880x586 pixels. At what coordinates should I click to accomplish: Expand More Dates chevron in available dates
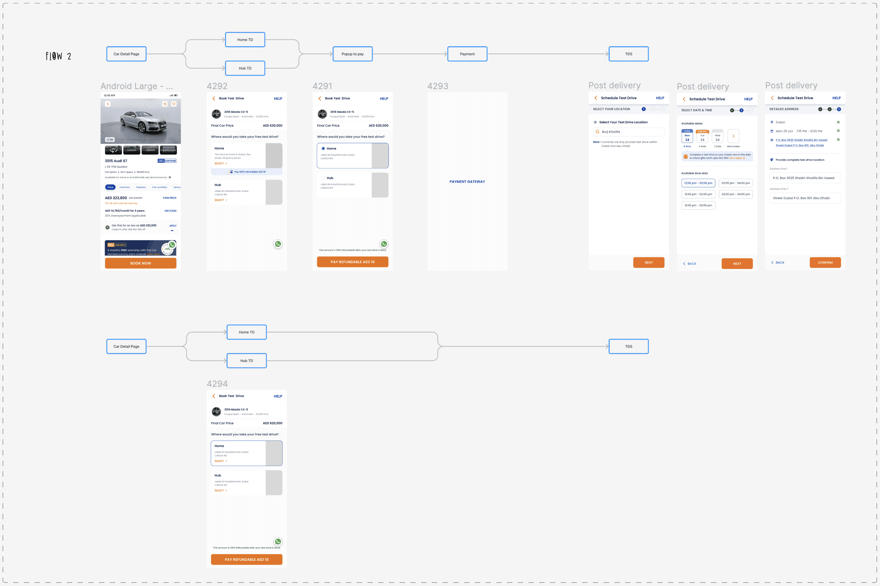click(733, 136)
